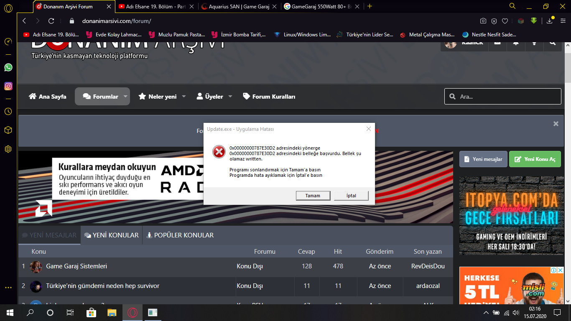This screenshot has width=571, height=321.
Task: Click the green download extension icon
Action: coord(534,21)
